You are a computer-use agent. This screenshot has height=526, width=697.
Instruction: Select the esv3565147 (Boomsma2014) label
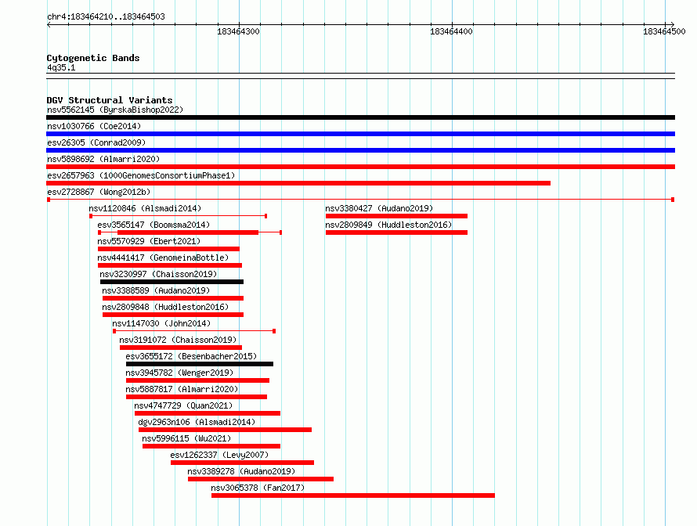[153, 225]
